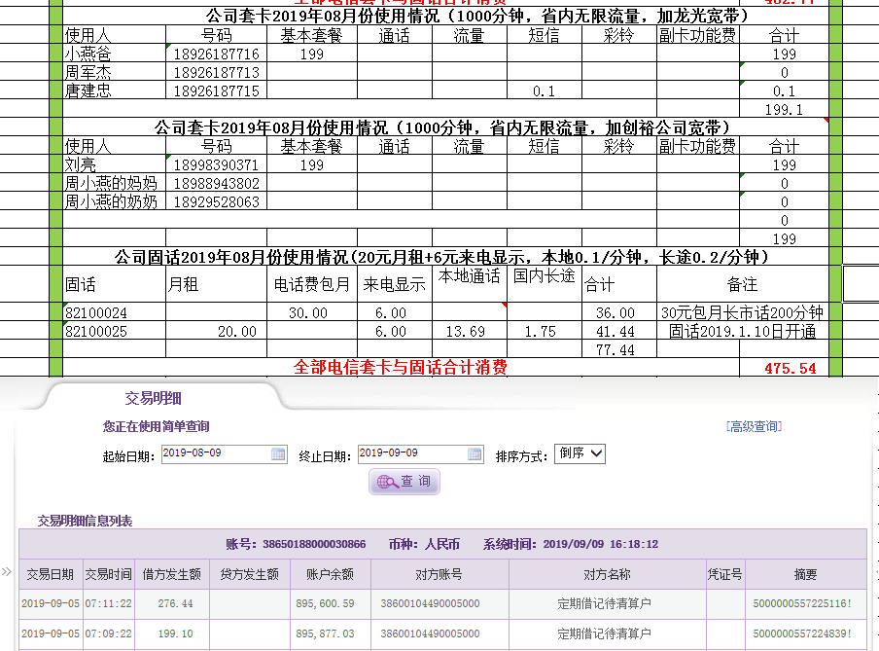Open the 高级查询 link

click(754, 426)
